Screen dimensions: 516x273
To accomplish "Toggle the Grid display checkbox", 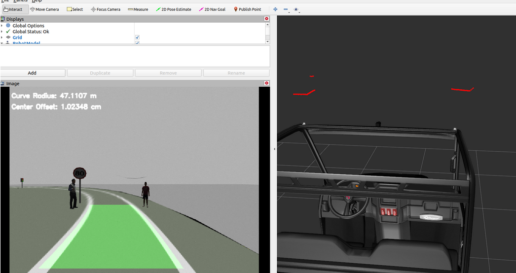I will (x=137, y=37).
